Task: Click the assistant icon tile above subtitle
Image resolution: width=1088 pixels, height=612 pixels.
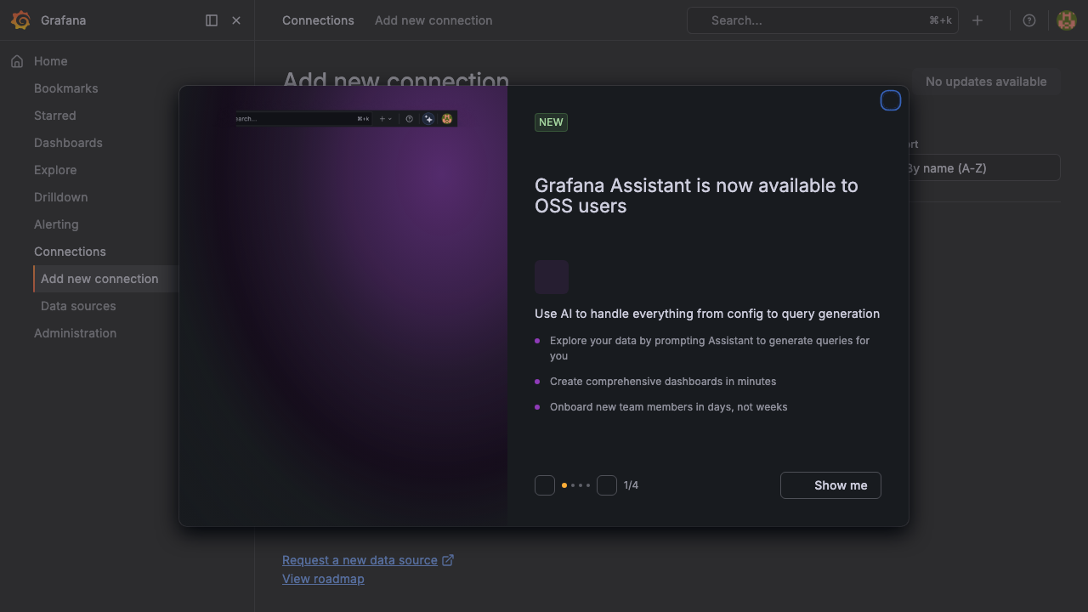Action: pyautogui.click(x=552, y=277)
